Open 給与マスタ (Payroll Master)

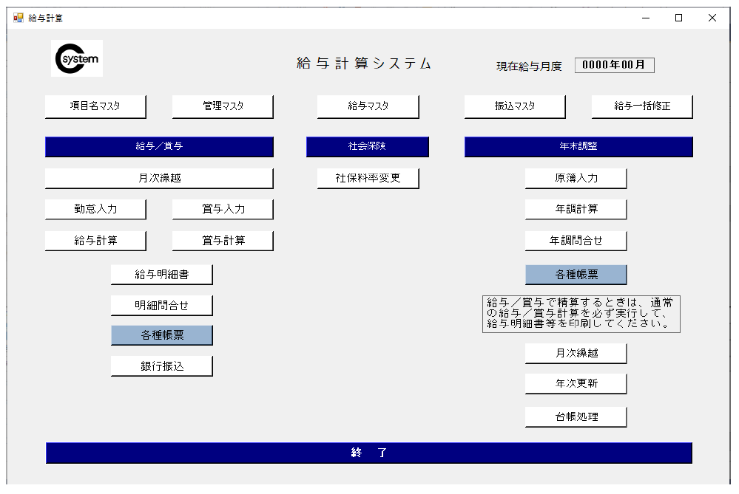pyautogui.click(x=367, y=106)
